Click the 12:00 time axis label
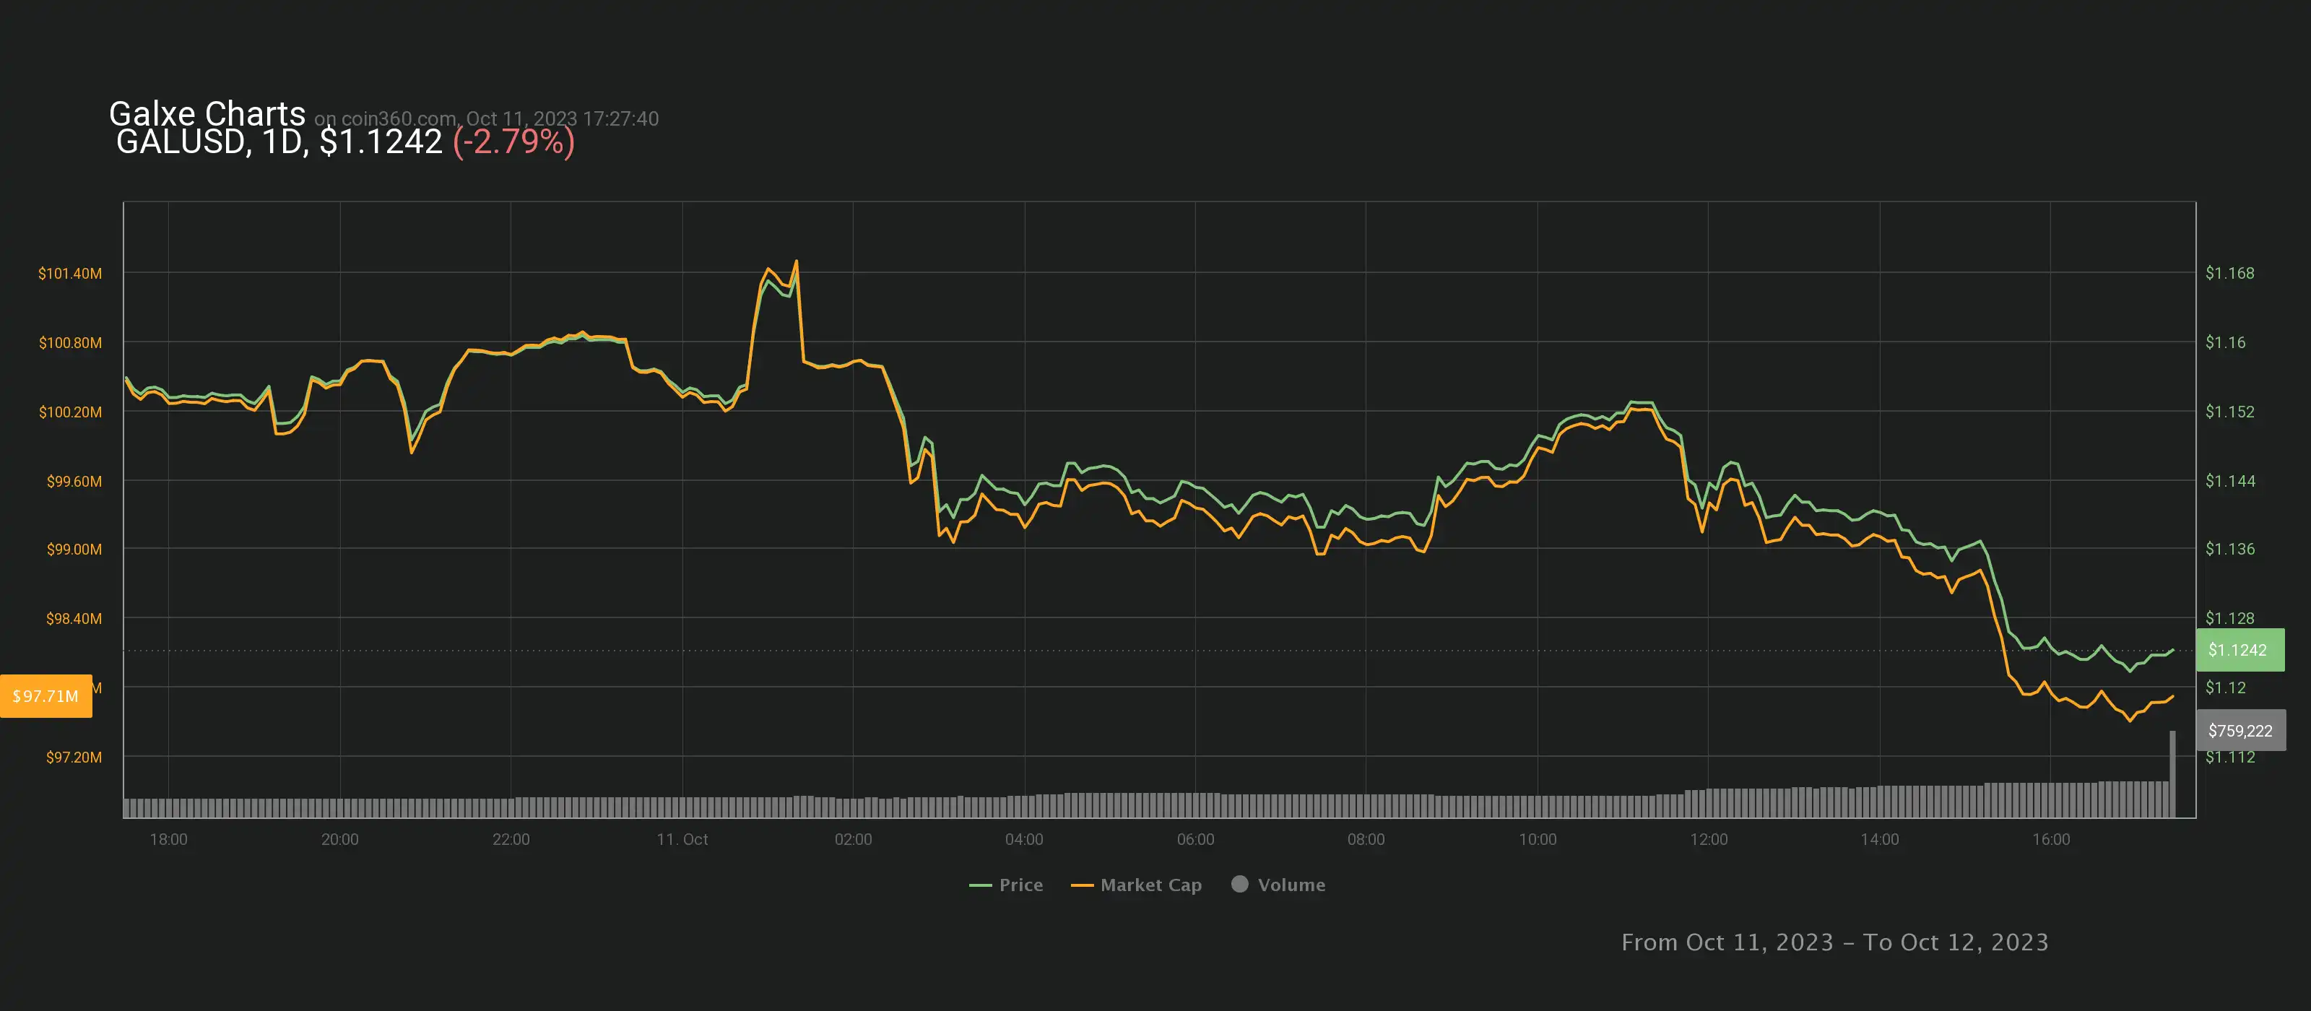2311x1011 pixels. click(1708, 838)
